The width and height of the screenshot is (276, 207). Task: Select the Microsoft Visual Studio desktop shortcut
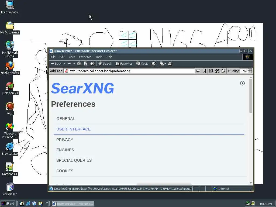(x=10, y=131)
